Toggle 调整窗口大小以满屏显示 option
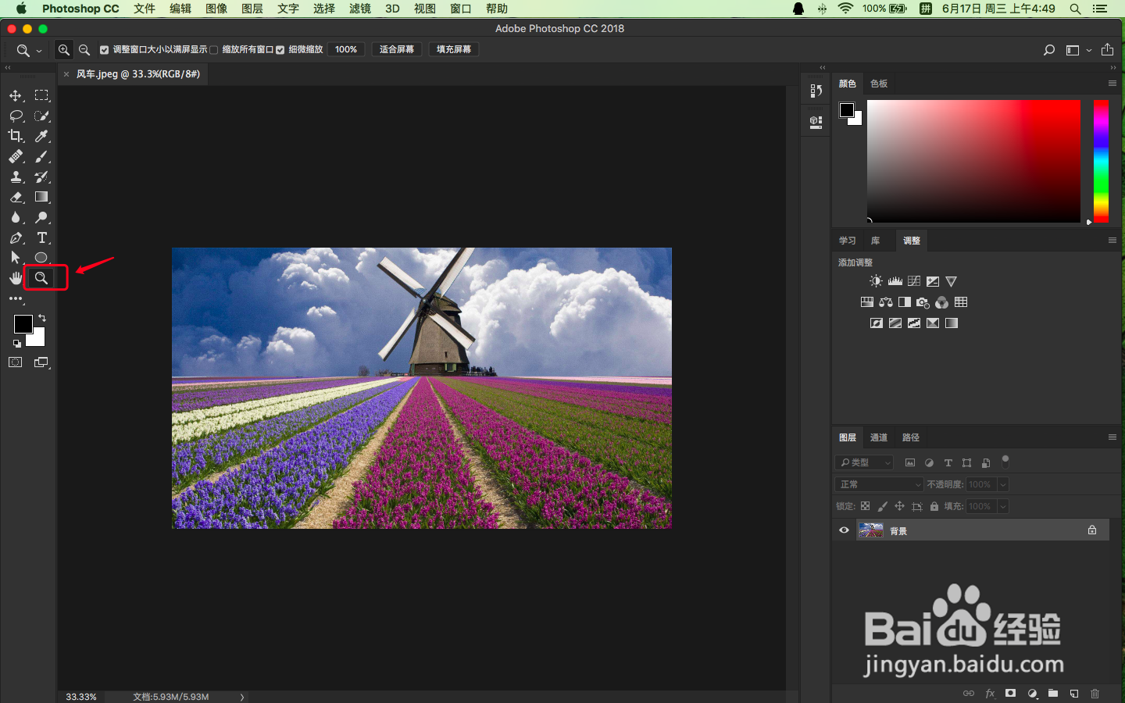This screenshot has width=1125, height=703. (104, 49)
